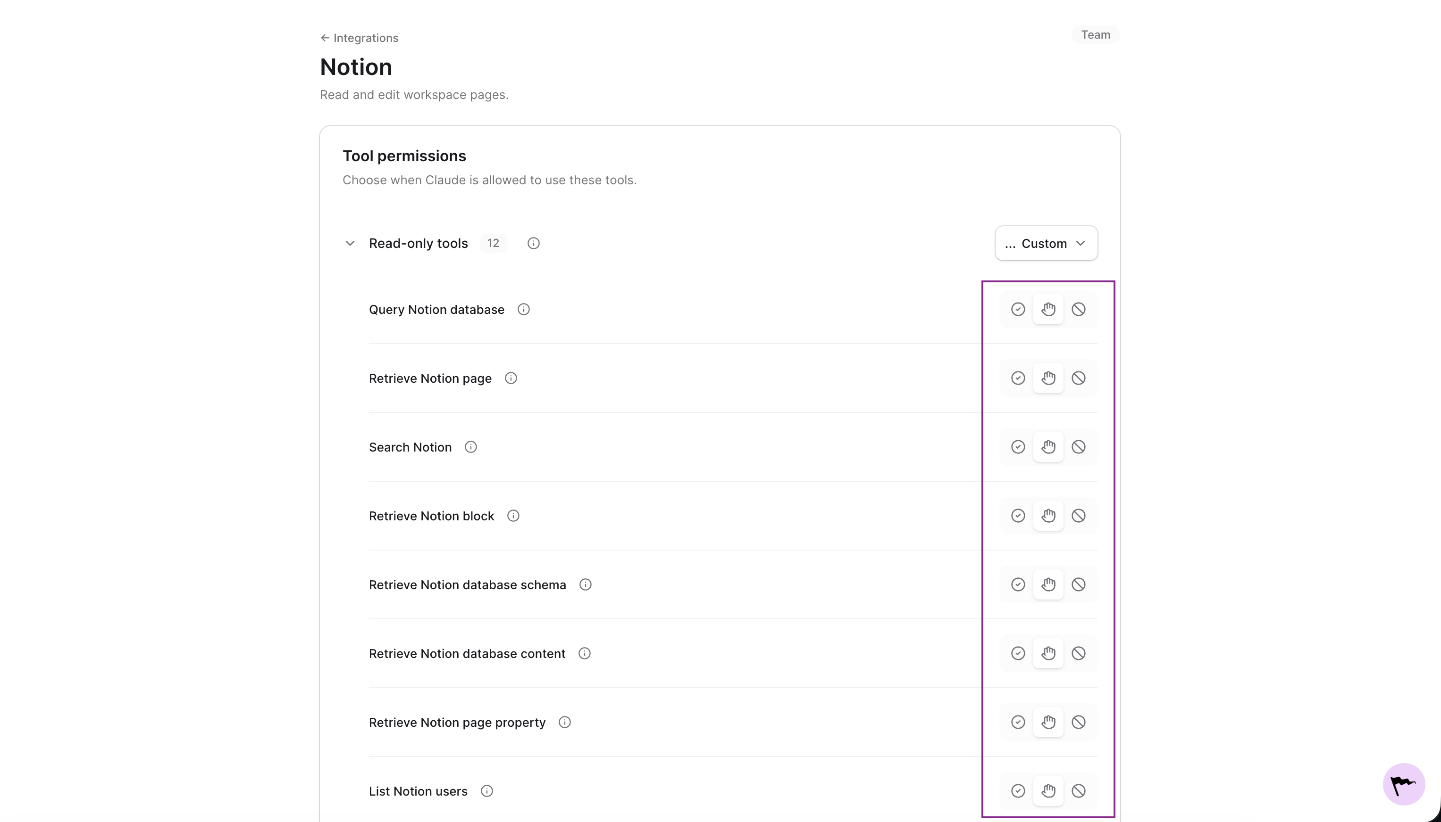This screenshot has width=1441, height=822.
Task: Always allow Retrieve Notion block
Action: [1018, 516]
